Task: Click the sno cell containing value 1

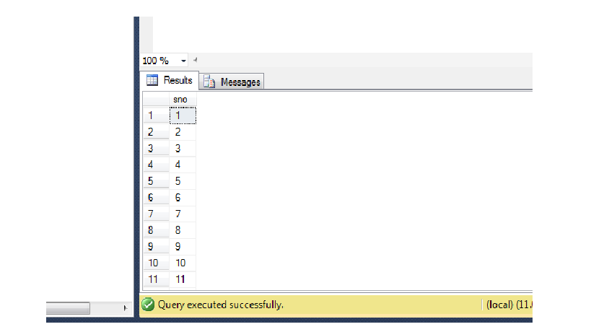Action: pos(182,115)
